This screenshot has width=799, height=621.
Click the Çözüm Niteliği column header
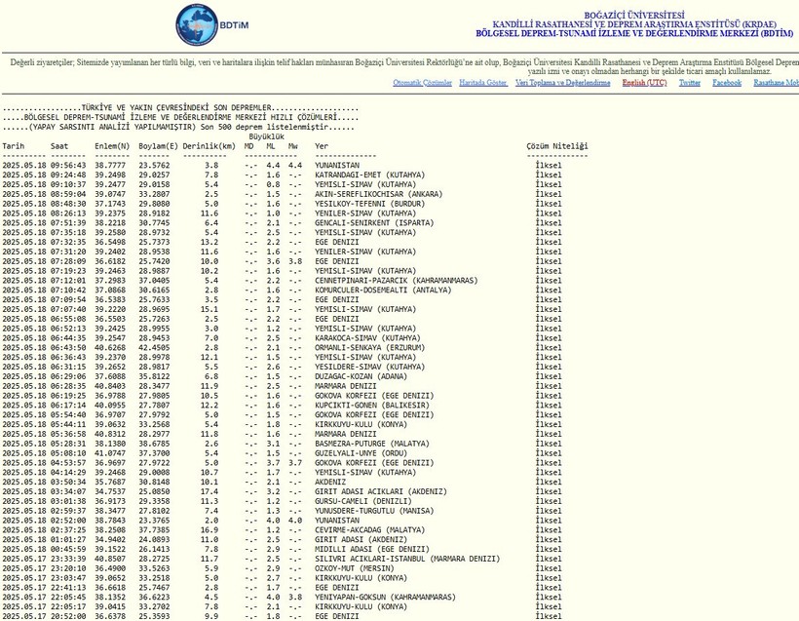[557, 146]
